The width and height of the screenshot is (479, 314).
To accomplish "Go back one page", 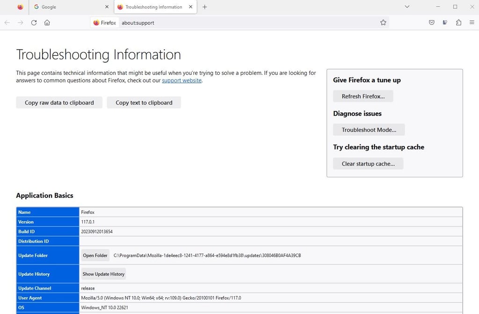I will [7, 22].
